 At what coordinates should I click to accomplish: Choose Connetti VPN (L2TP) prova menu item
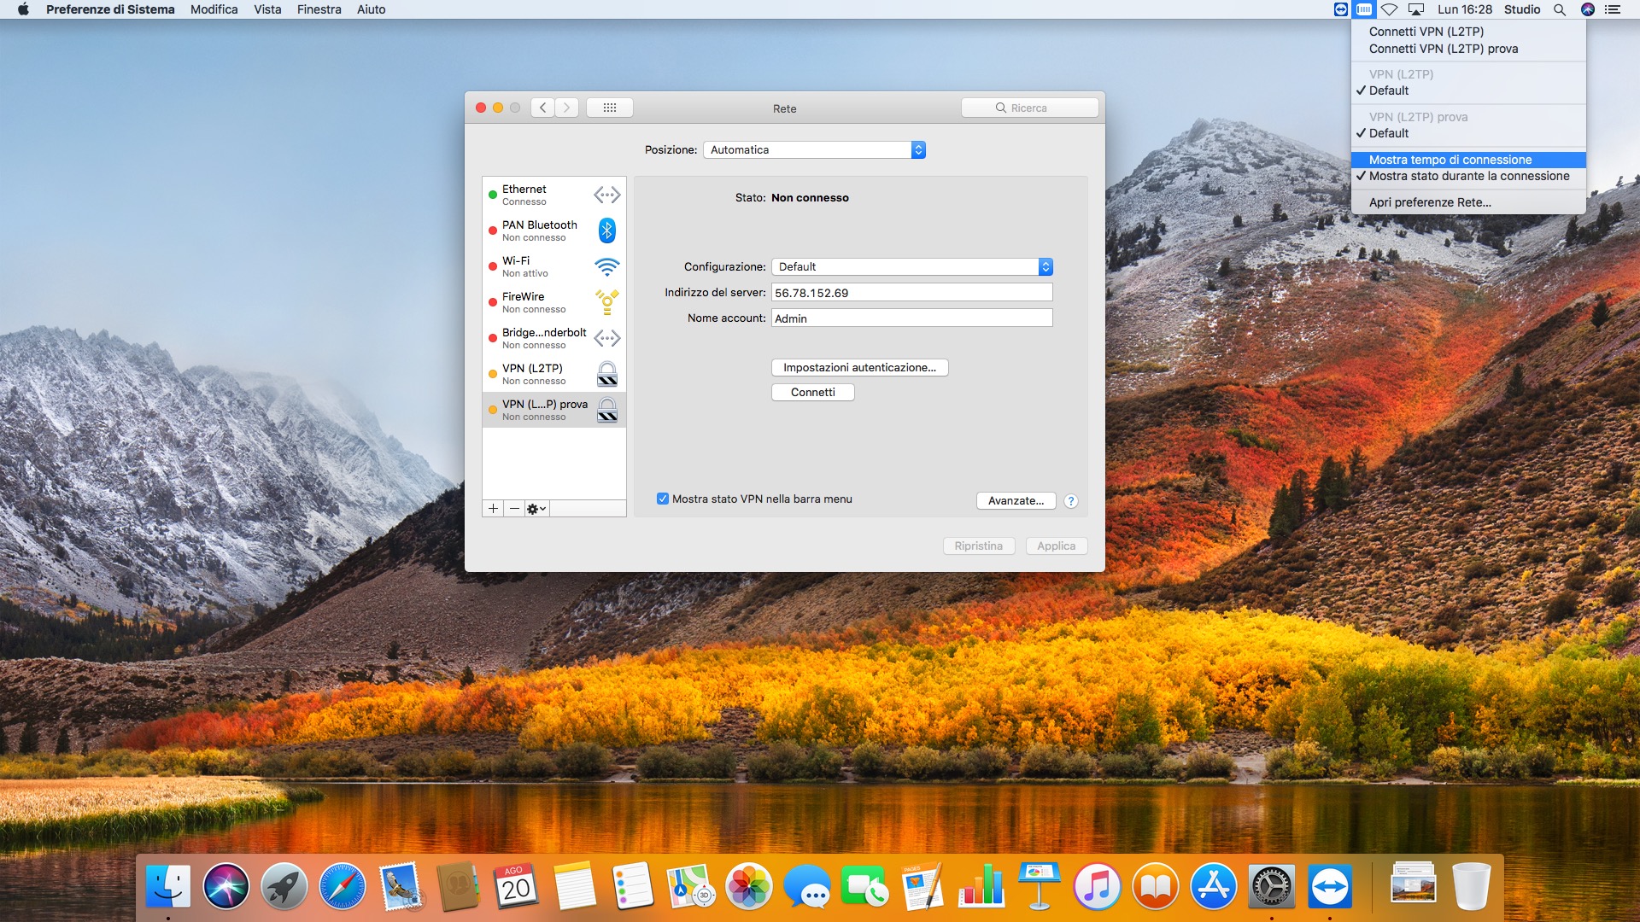click(1443, 49)
